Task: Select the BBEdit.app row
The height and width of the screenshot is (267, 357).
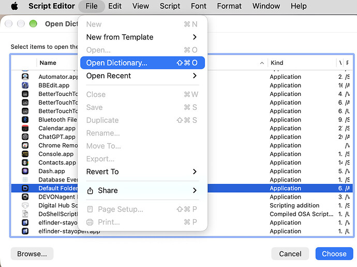Action: [x=182, y=86]
